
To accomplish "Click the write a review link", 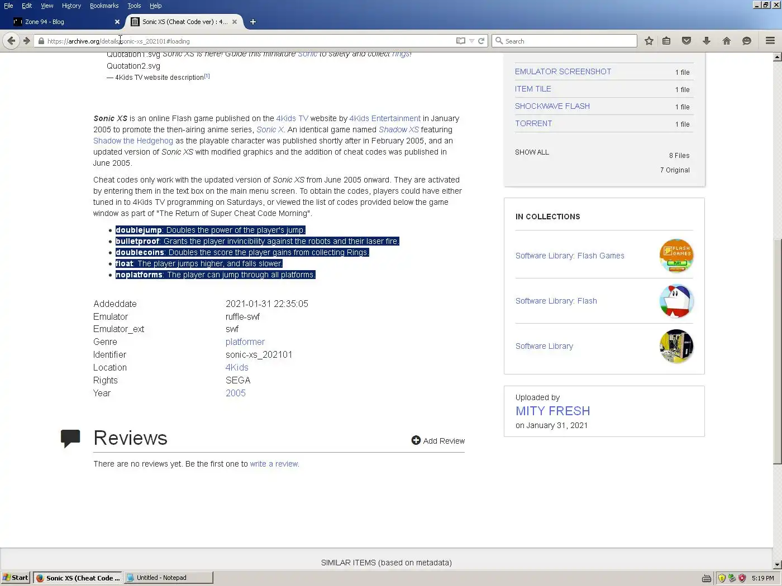I will [274, 464].
